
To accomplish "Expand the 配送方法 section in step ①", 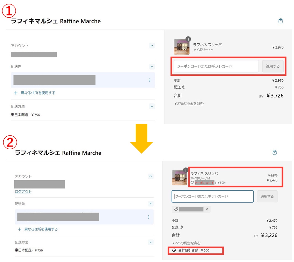I will pyautogui.click(x=152, y=106).
